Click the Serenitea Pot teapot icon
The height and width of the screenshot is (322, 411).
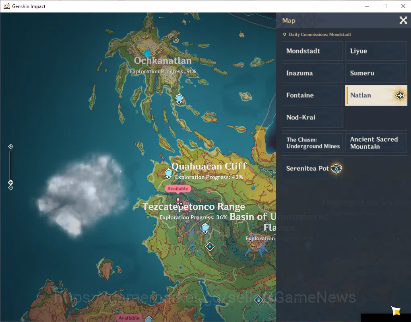tap(336, 169)
